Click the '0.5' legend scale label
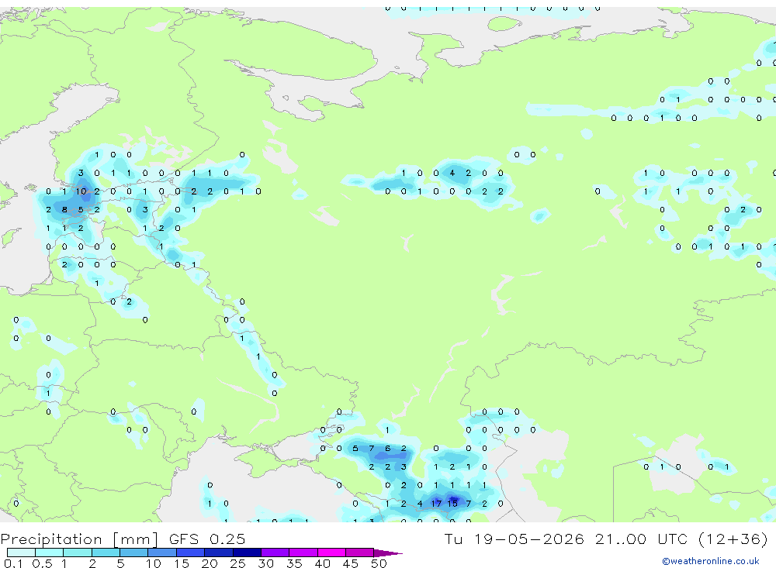The image size is (776, 568). pyautogui.click(x=42, y=563)
